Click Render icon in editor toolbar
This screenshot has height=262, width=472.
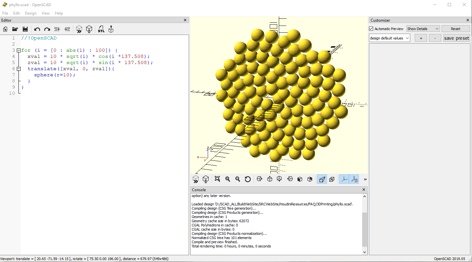coord(89,29)
